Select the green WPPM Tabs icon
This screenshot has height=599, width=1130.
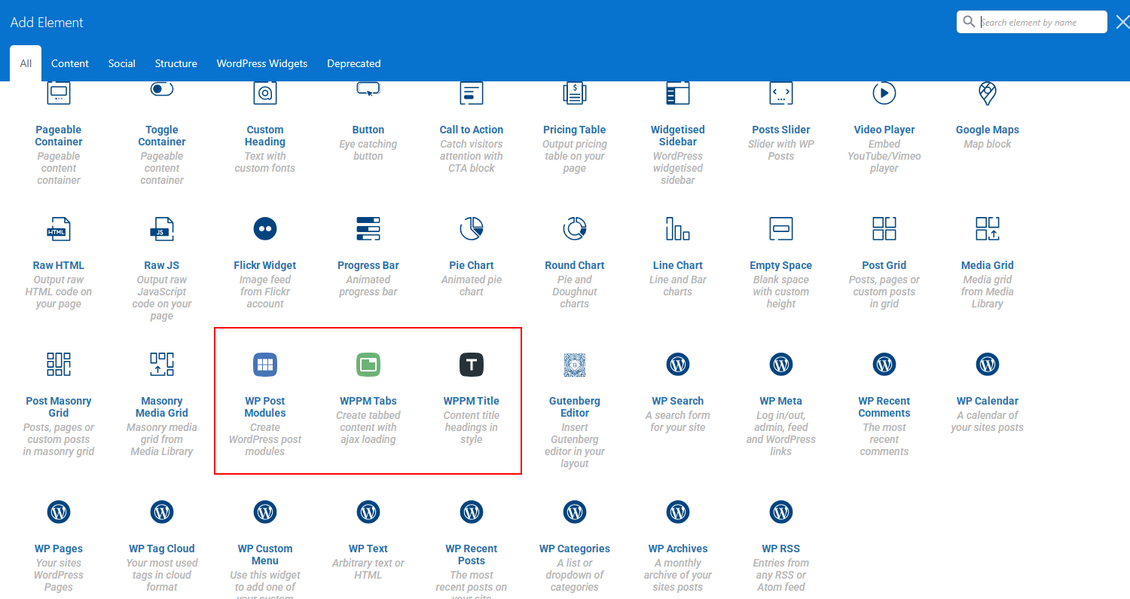368,365
